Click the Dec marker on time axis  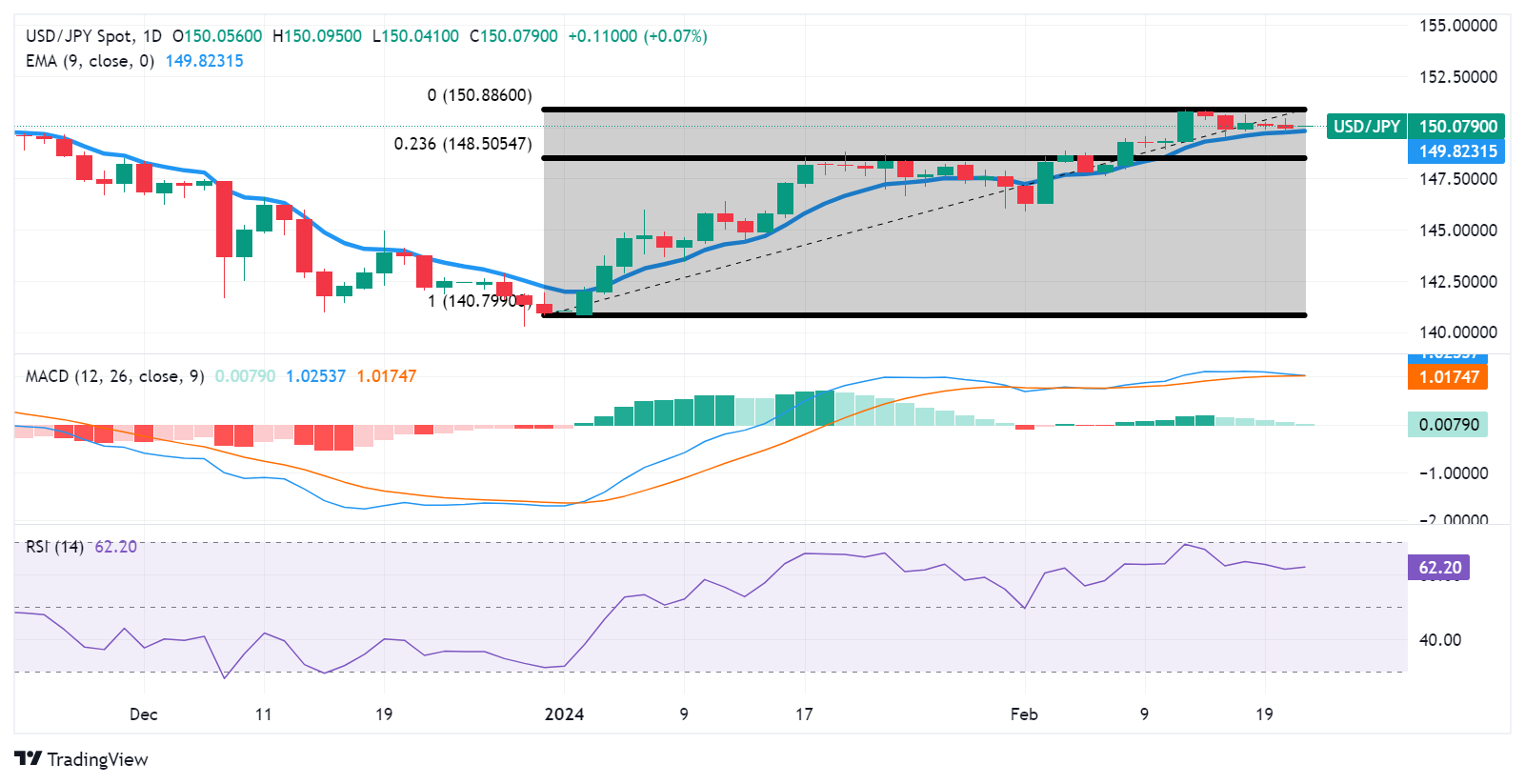click(x=143, y=714)
